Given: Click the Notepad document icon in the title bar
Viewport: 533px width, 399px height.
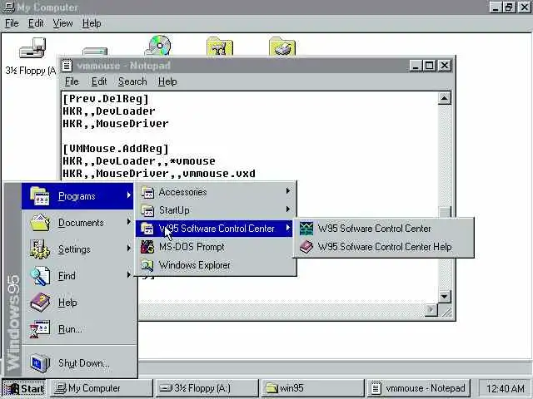Looking at the screenshot, I should [67, 66].
